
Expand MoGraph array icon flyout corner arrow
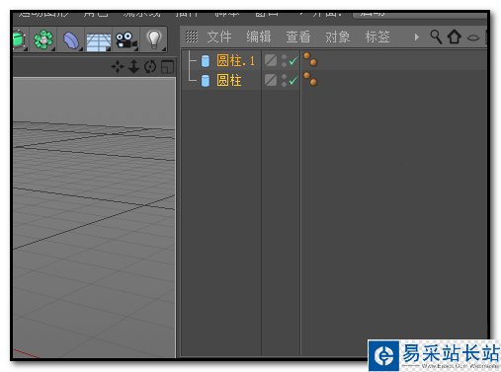(53, 49)
